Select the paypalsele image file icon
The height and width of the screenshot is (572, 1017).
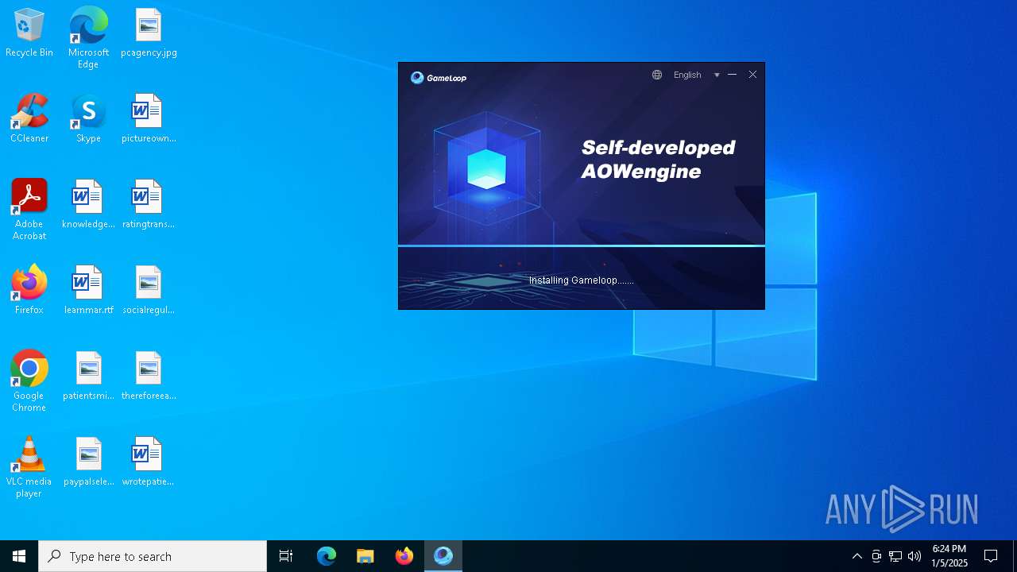coord(88,462)
